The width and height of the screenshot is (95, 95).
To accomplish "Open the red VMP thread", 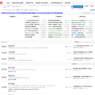I will [x=78, y=29].
